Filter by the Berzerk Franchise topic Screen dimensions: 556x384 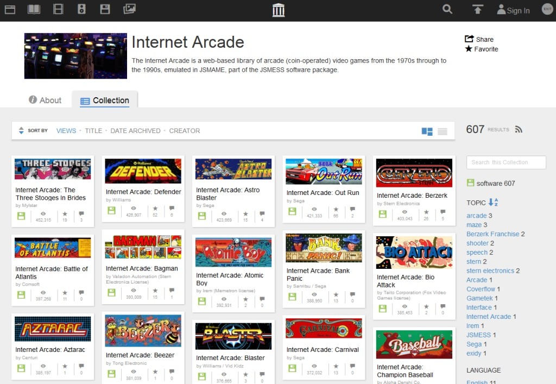pyautogui.click(x=492, y=234)
